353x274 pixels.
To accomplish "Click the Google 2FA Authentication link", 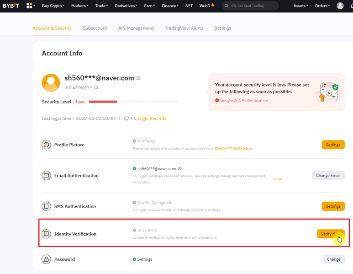I will [244, 100].
